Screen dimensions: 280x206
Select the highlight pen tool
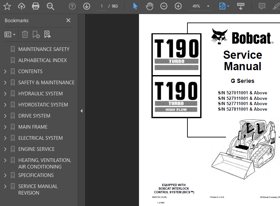pyautogui.click(x=276, y=6)
